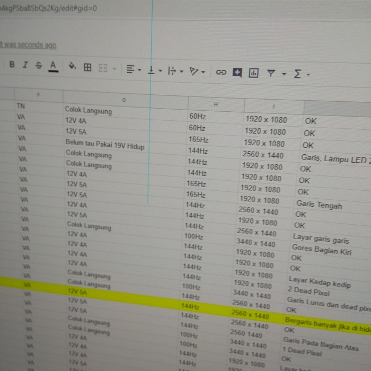Expand the vertical align dropdown

(154, 70)
